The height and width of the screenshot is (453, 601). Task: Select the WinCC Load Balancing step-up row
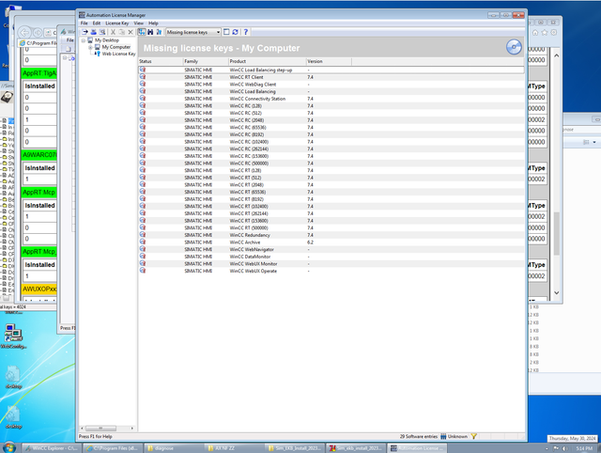pos(331,70)
